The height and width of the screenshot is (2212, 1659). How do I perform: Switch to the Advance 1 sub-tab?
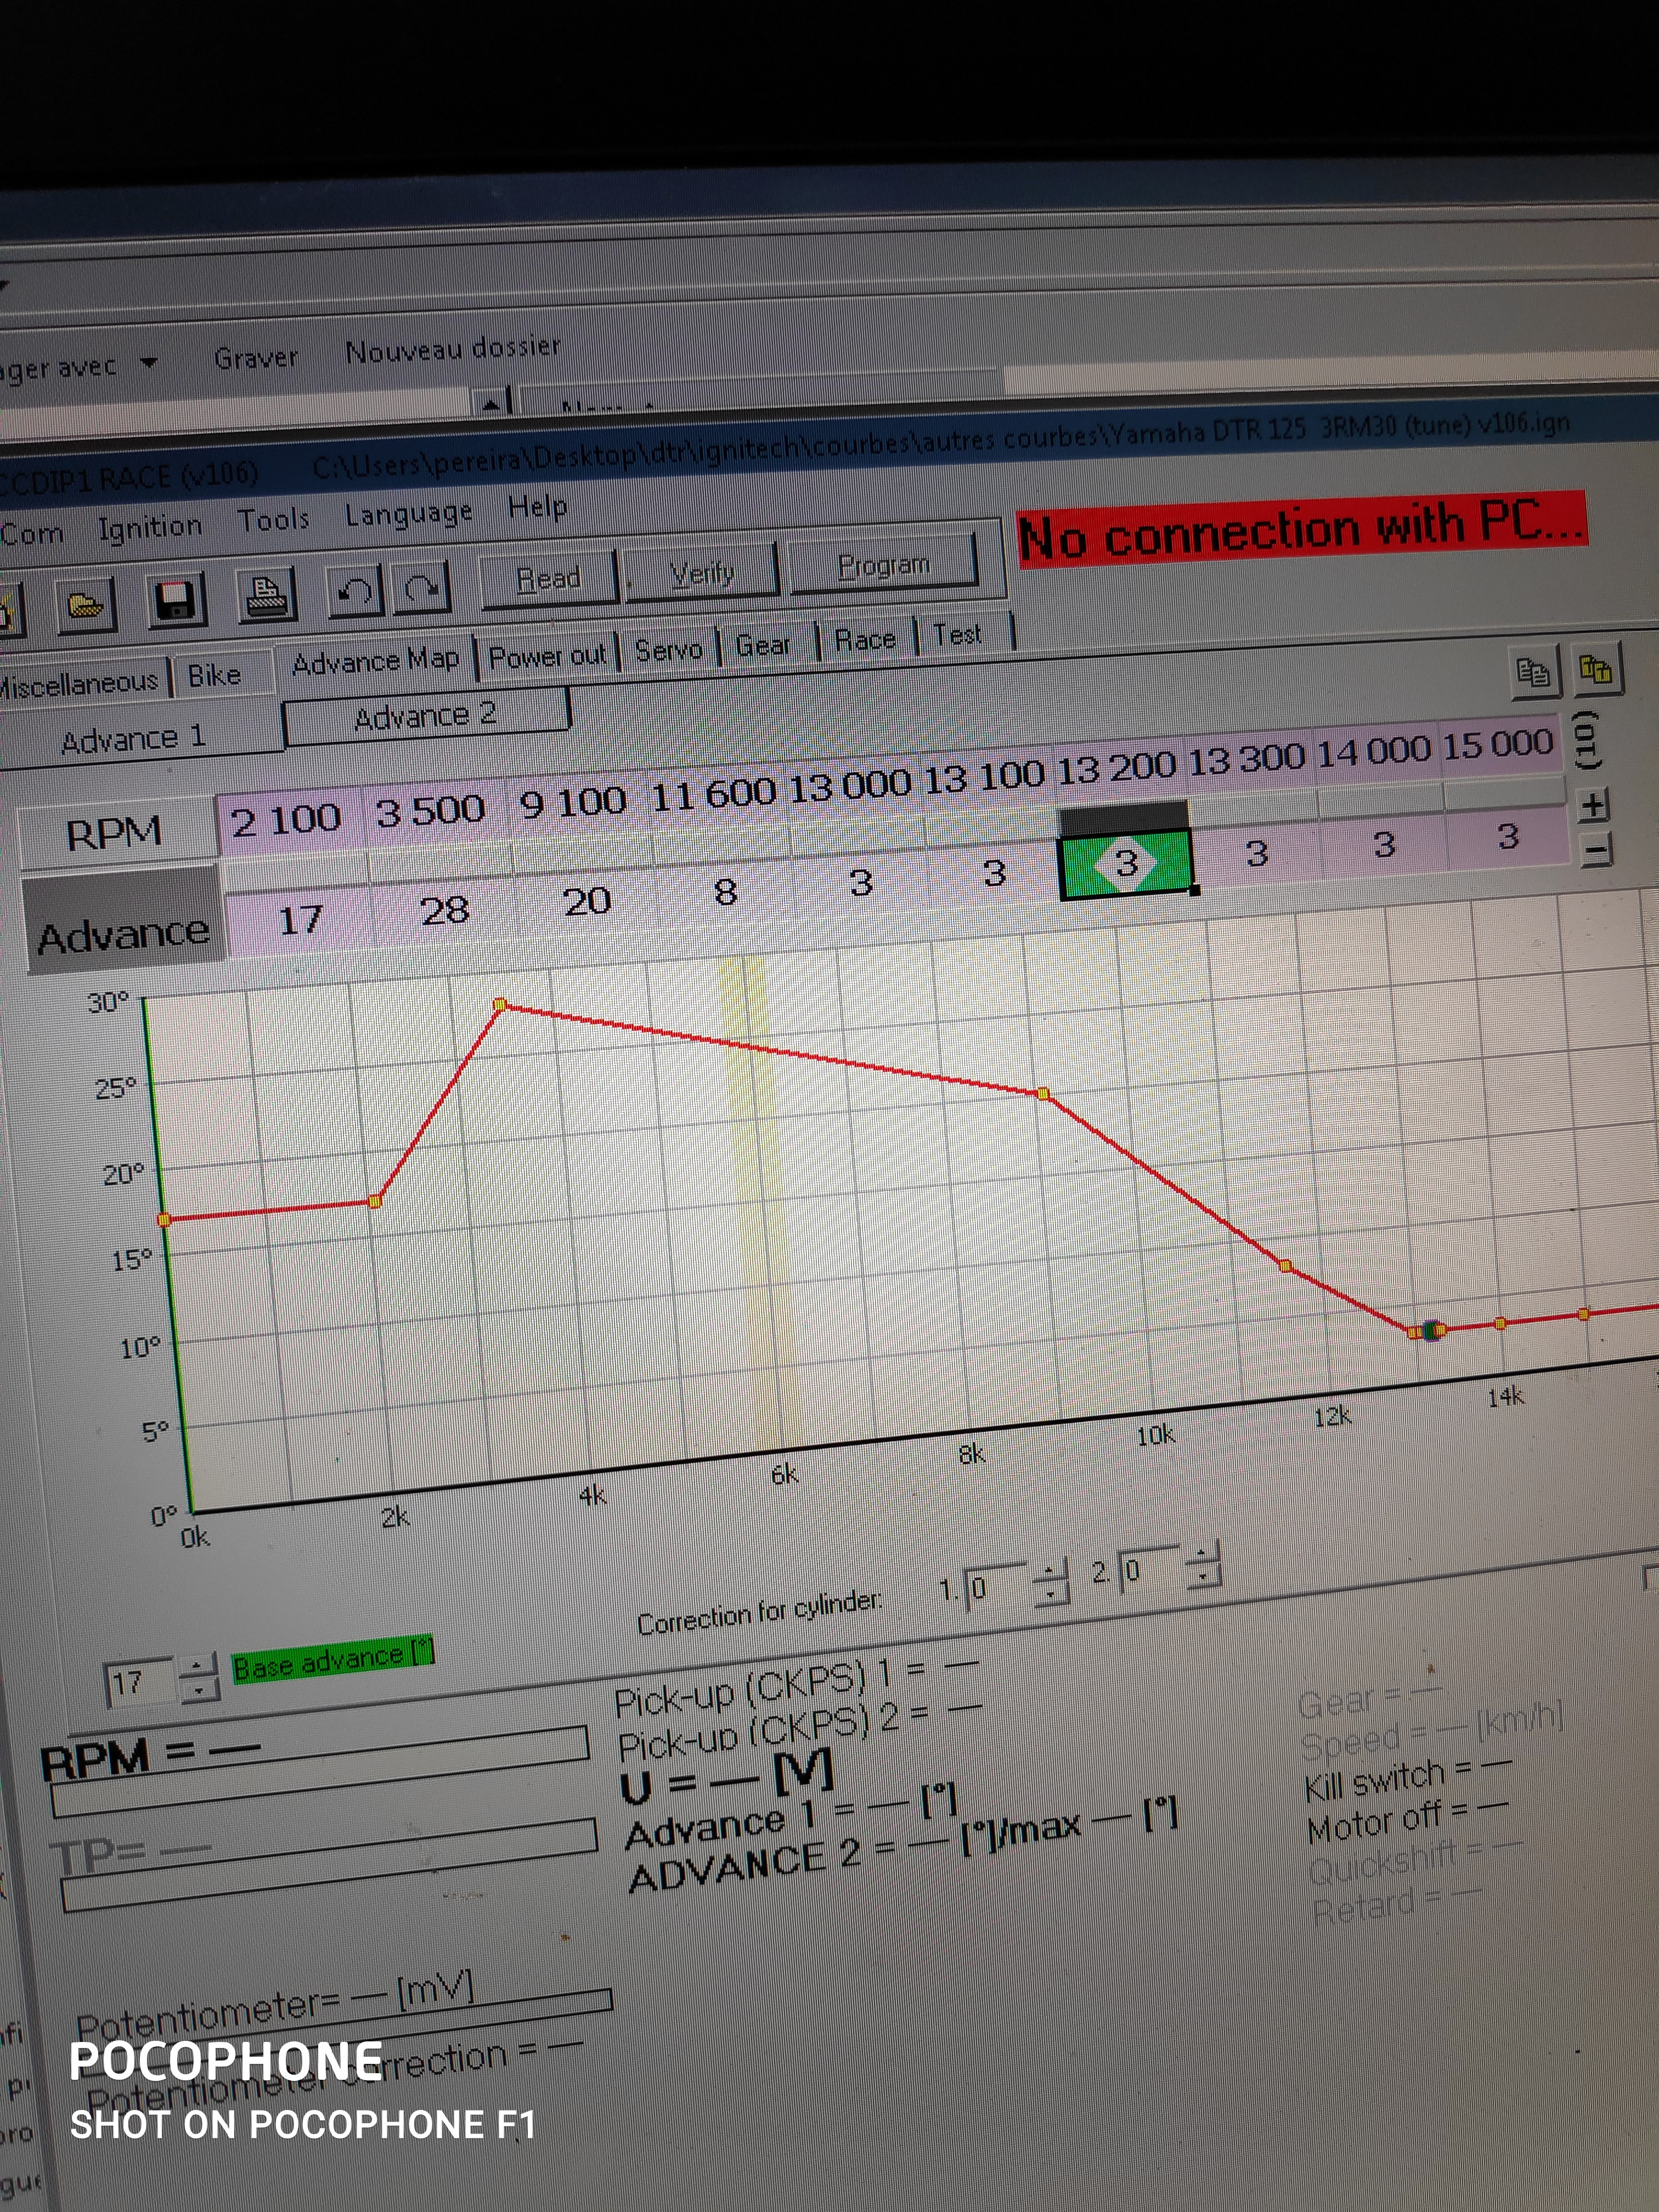134,738
